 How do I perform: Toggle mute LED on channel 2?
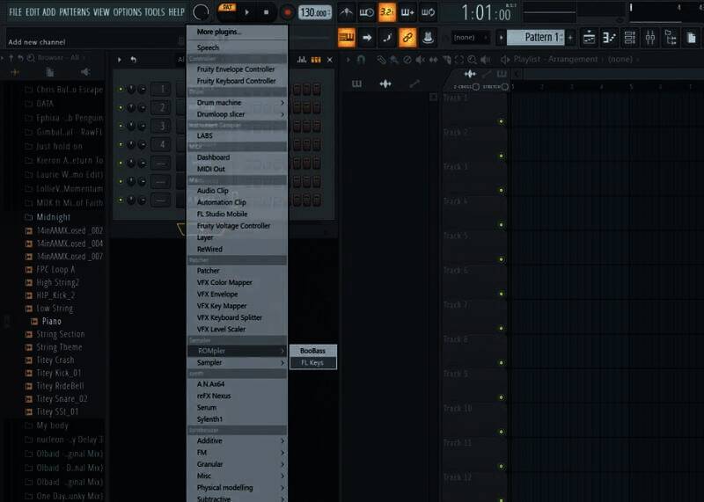click(x=121, y=107)
